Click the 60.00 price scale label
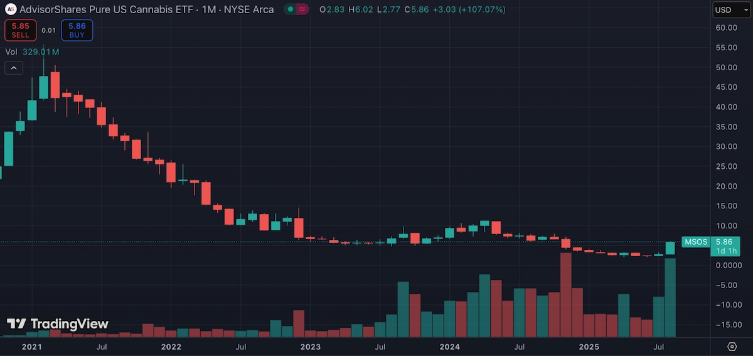The width and height of the screenshot is (753, 356). click(725, 28)
